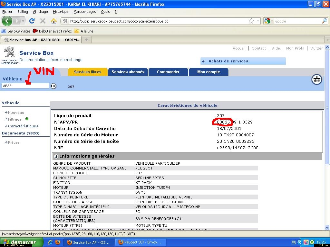Bookmark this page with the star icon
The image size is (330, 247).
tap(251, 21)
